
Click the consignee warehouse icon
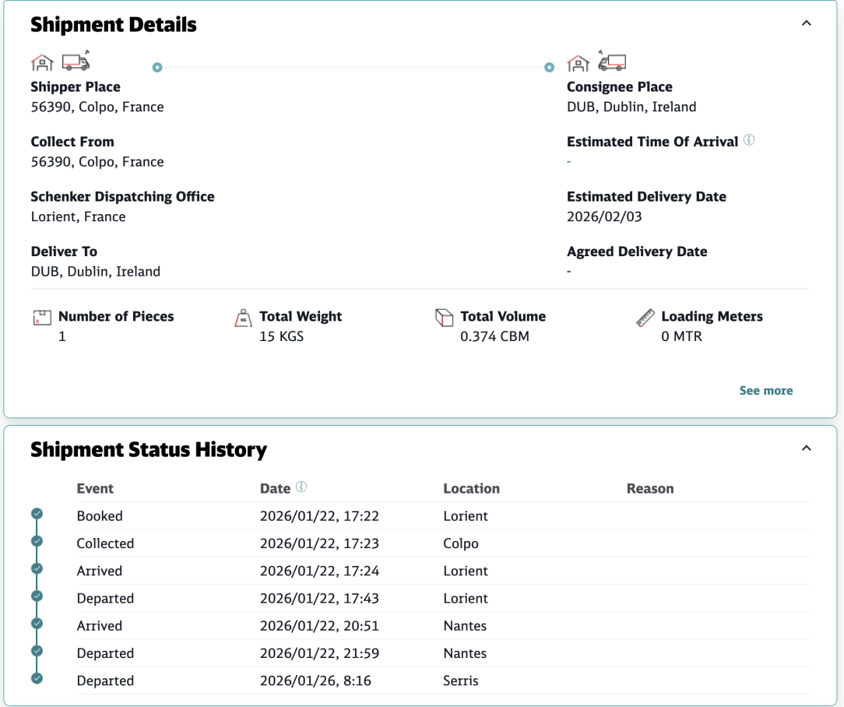click(578, 62)
